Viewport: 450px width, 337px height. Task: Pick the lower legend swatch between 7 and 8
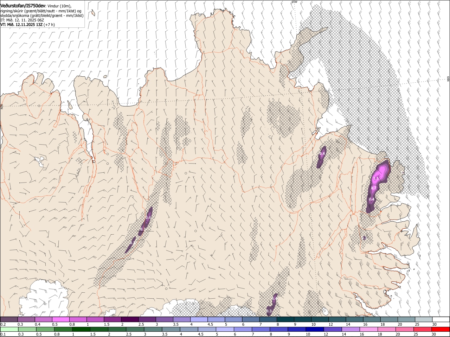[x=261, y=329]
